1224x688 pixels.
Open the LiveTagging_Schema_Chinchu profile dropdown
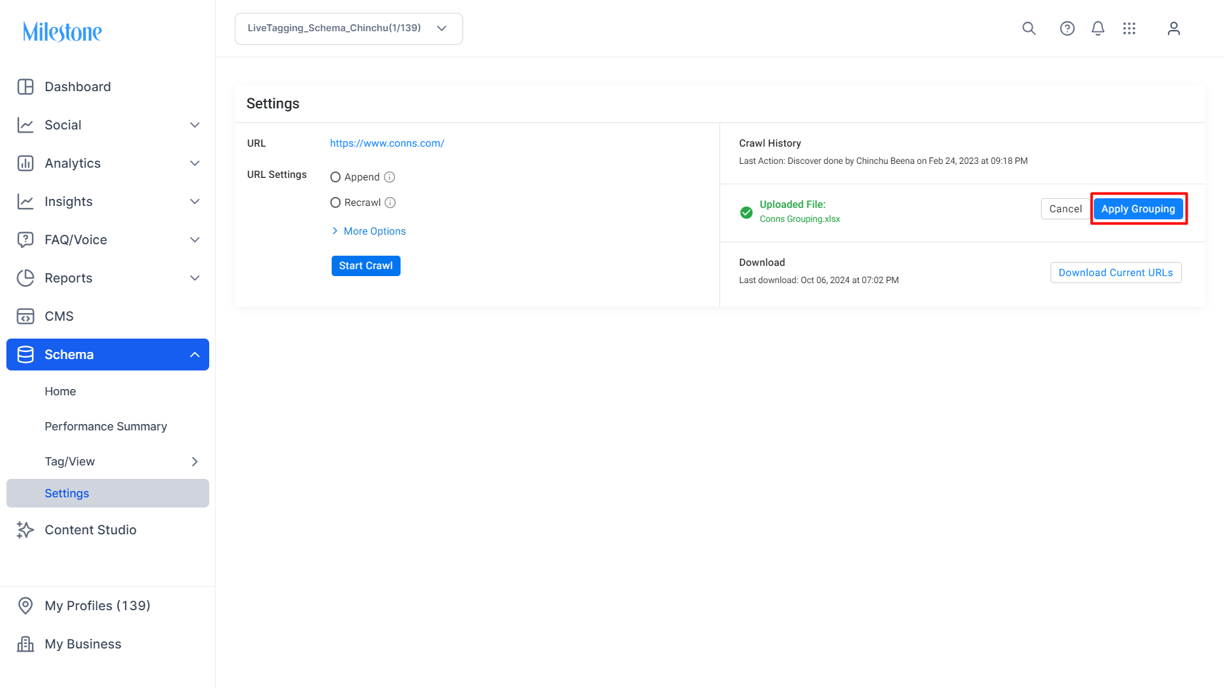(x=349, y=29)
